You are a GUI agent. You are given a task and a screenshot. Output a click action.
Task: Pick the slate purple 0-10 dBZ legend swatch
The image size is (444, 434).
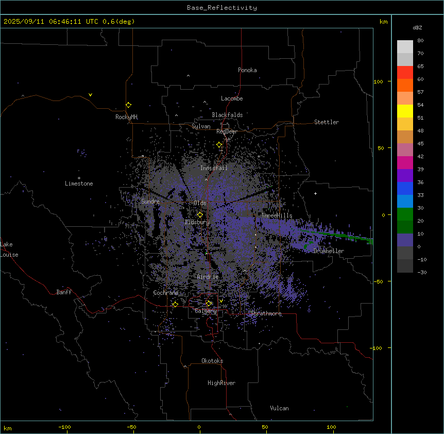point(405,240)
